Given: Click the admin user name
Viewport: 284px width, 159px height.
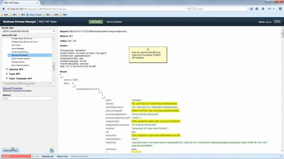Looking at the screenshot, I should point(261,22).
